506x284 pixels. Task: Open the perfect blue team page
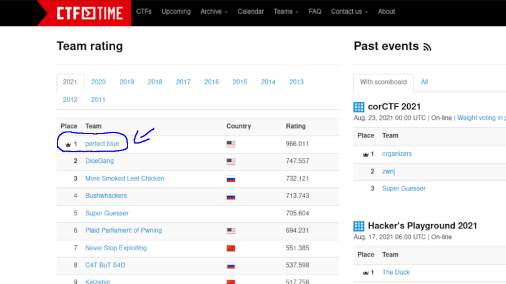point(102,144)
